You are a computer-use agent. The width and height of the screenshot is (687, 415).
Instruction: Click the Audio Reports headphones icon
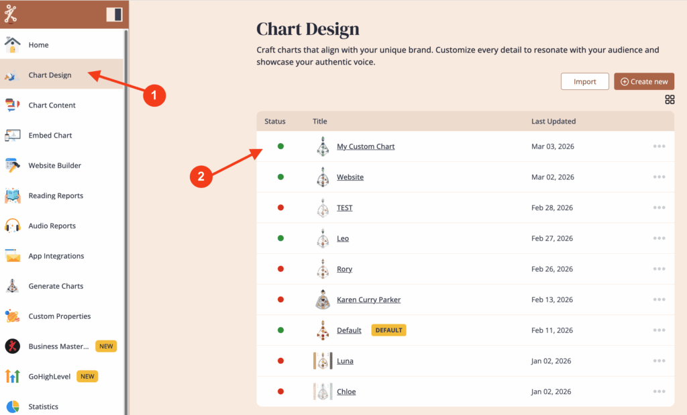tap(12, 226)
